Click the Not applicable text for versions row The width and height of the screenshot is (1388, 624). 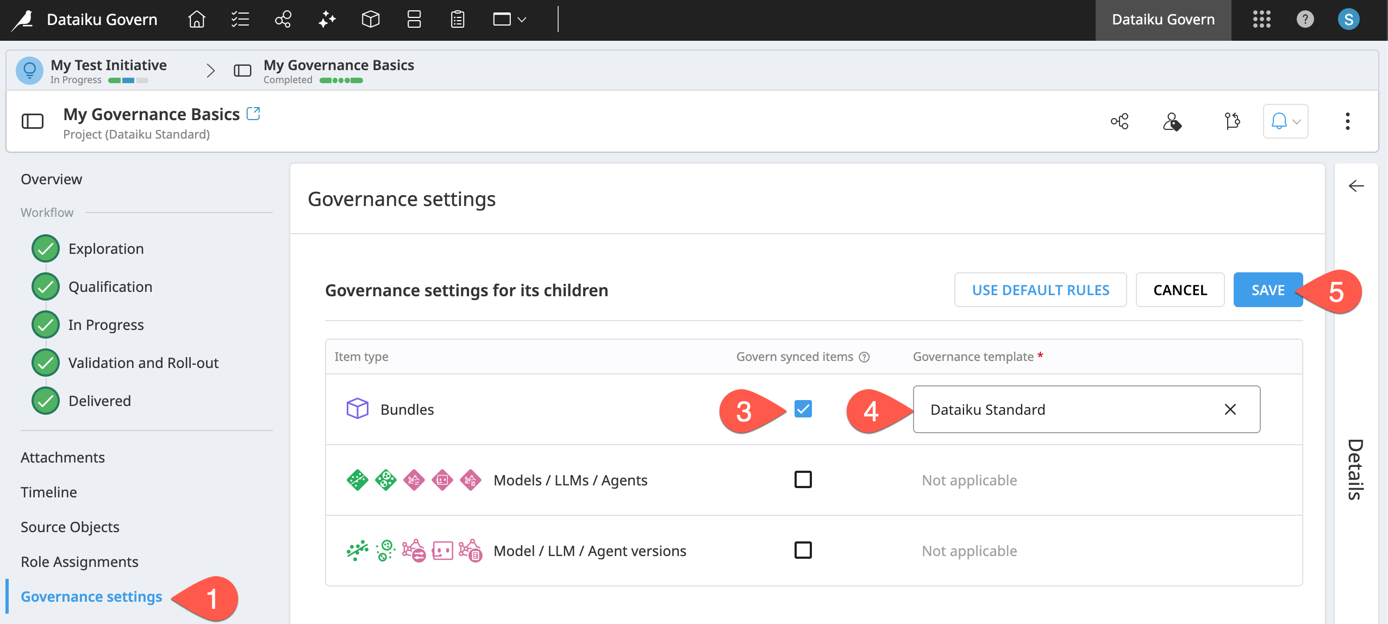click(x=970, y=551)
